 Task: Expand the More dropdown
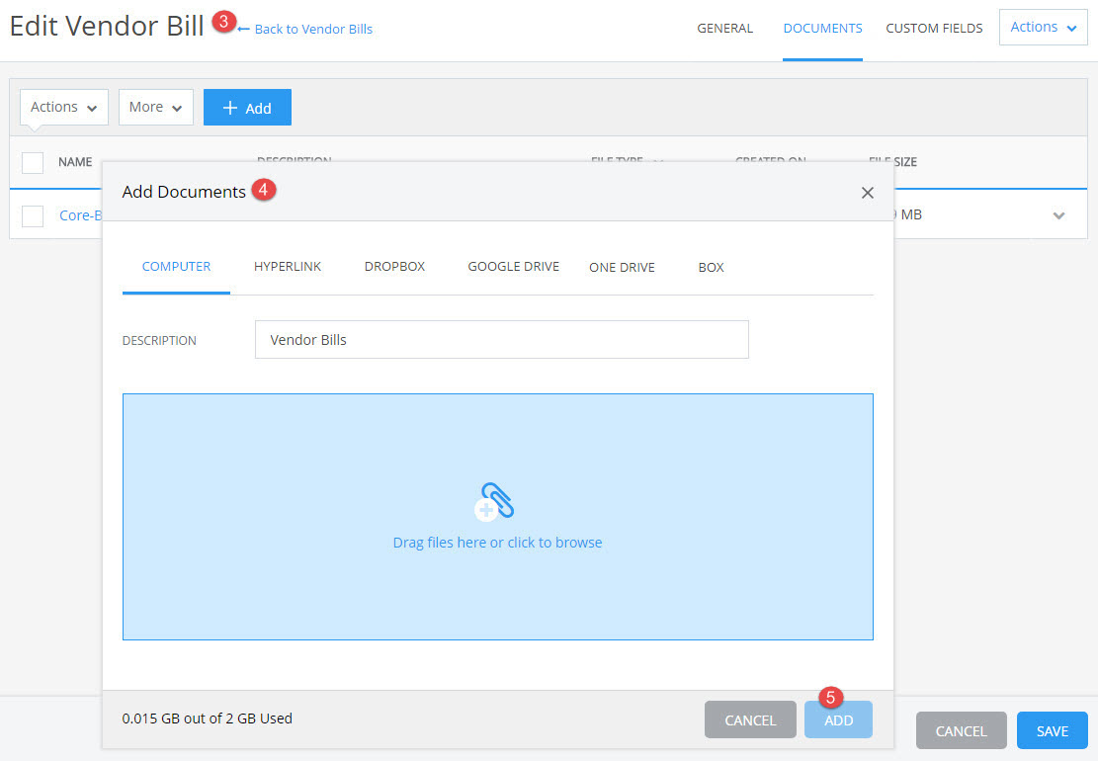pyautogui.click(x=155, y=107)
